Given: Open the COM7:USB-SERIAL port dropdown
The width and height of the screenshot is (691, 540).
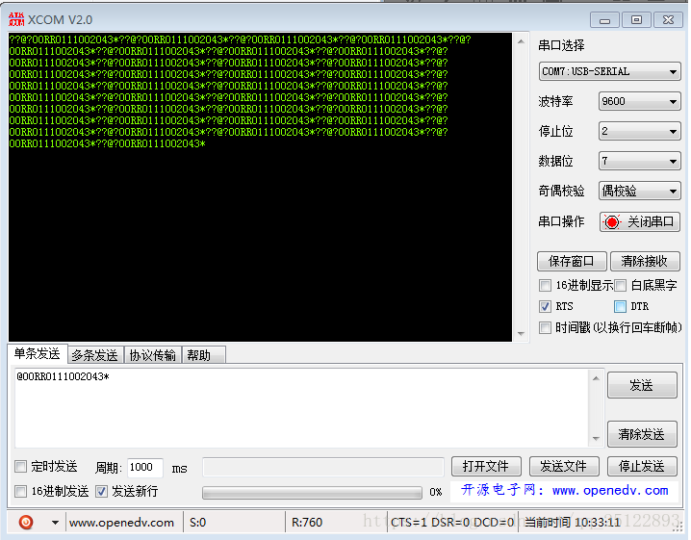Looking at the screenshot, I should (609, 71).
